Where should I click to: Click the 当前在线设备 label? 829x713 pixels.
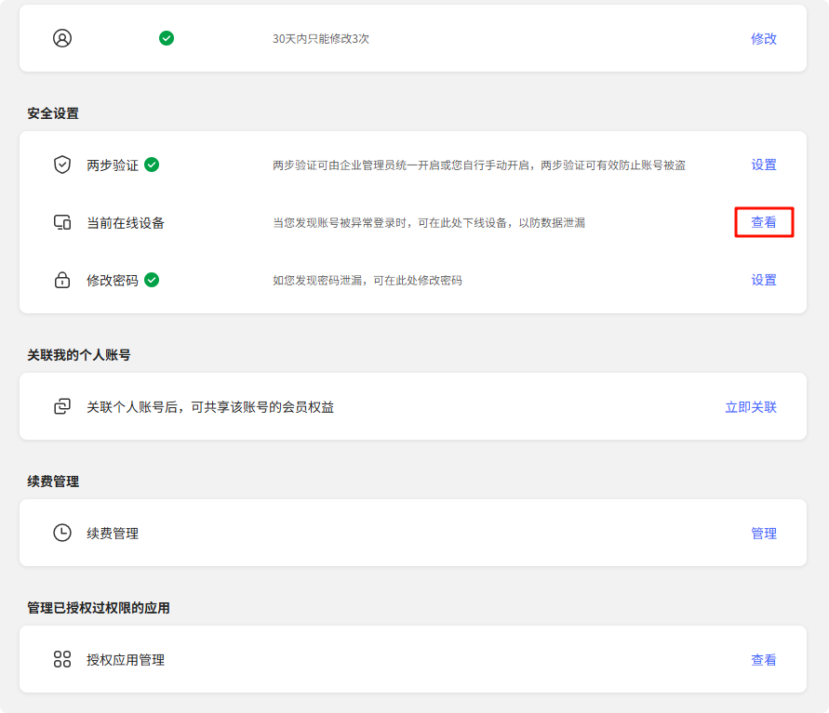126,223
